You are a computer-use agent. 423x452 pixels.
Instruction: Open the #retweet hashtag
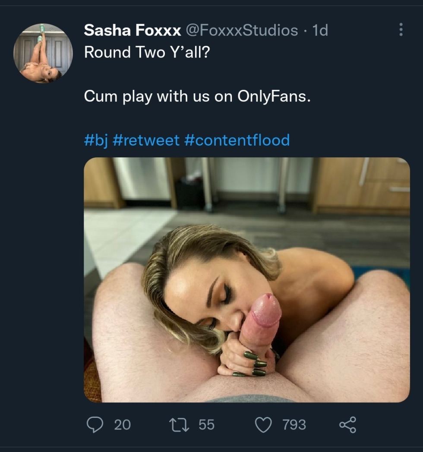(x=146, y=140)
